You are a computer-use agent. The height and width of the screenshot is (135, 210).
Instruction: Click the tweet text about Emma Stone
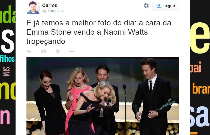pyautogui.click(x=99, y=32)
